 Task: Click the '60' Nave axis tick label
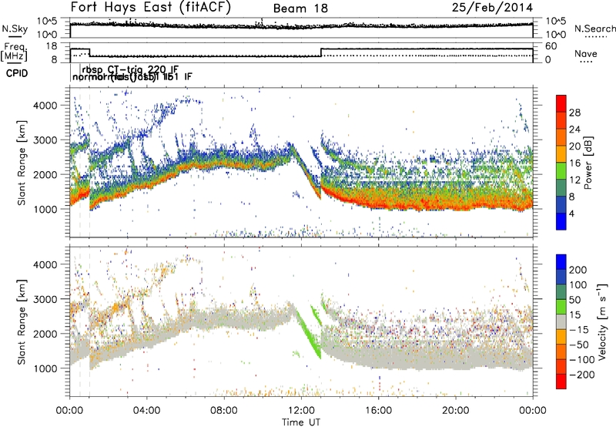coord(551,46)
